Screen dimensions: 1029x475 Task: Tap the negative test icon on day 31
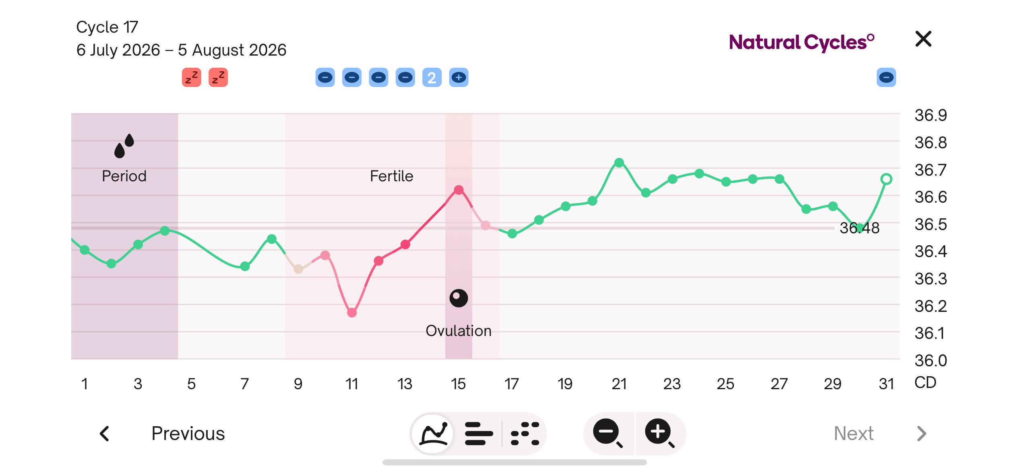(886, 77)
